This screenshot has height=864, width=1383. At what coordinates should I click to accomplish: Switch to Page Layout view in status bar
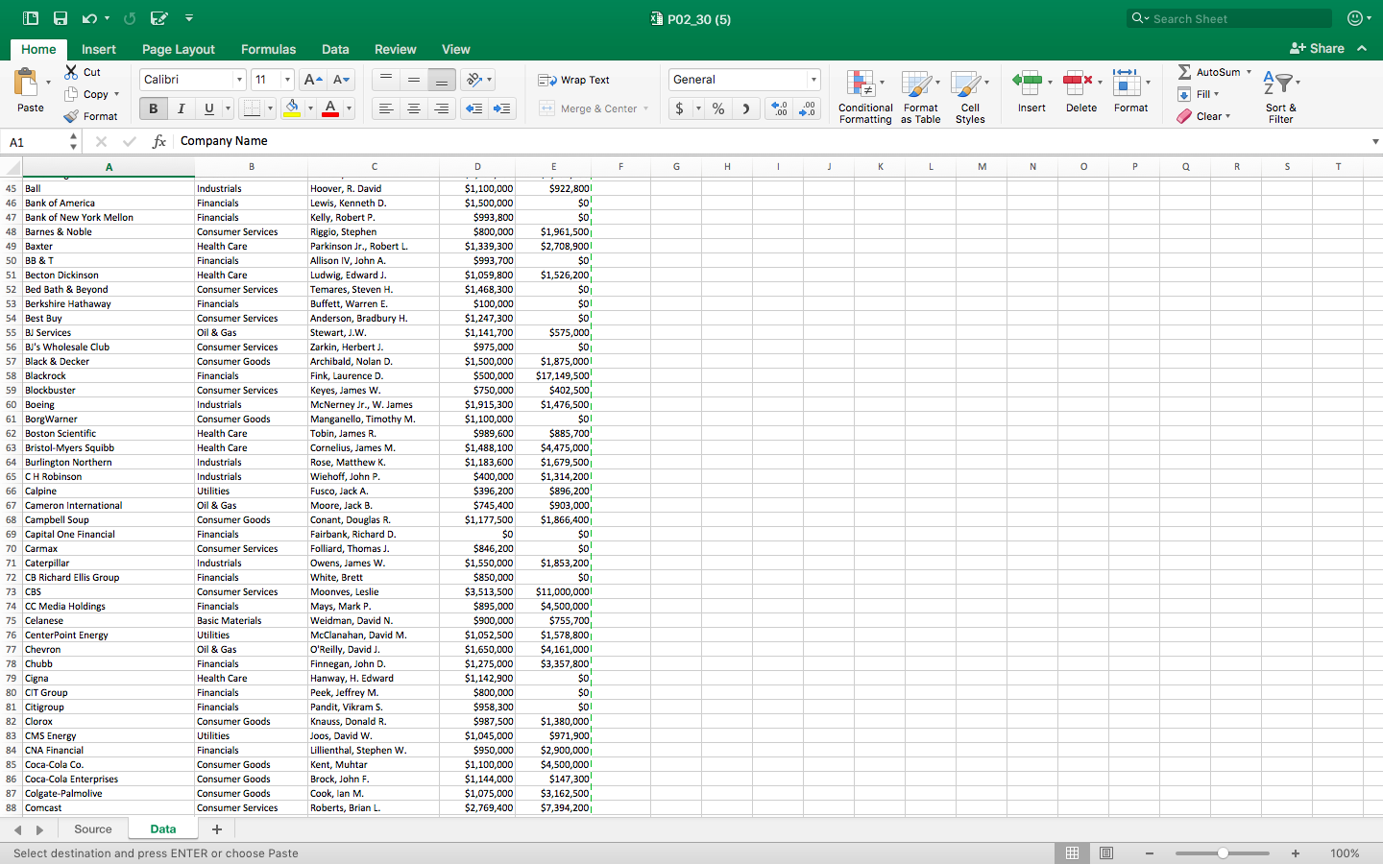pyautogui.click(x=1106, y=853)
